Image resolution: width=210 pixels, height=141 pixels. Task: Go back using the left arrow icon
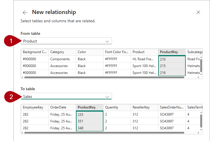pos(25,13)
